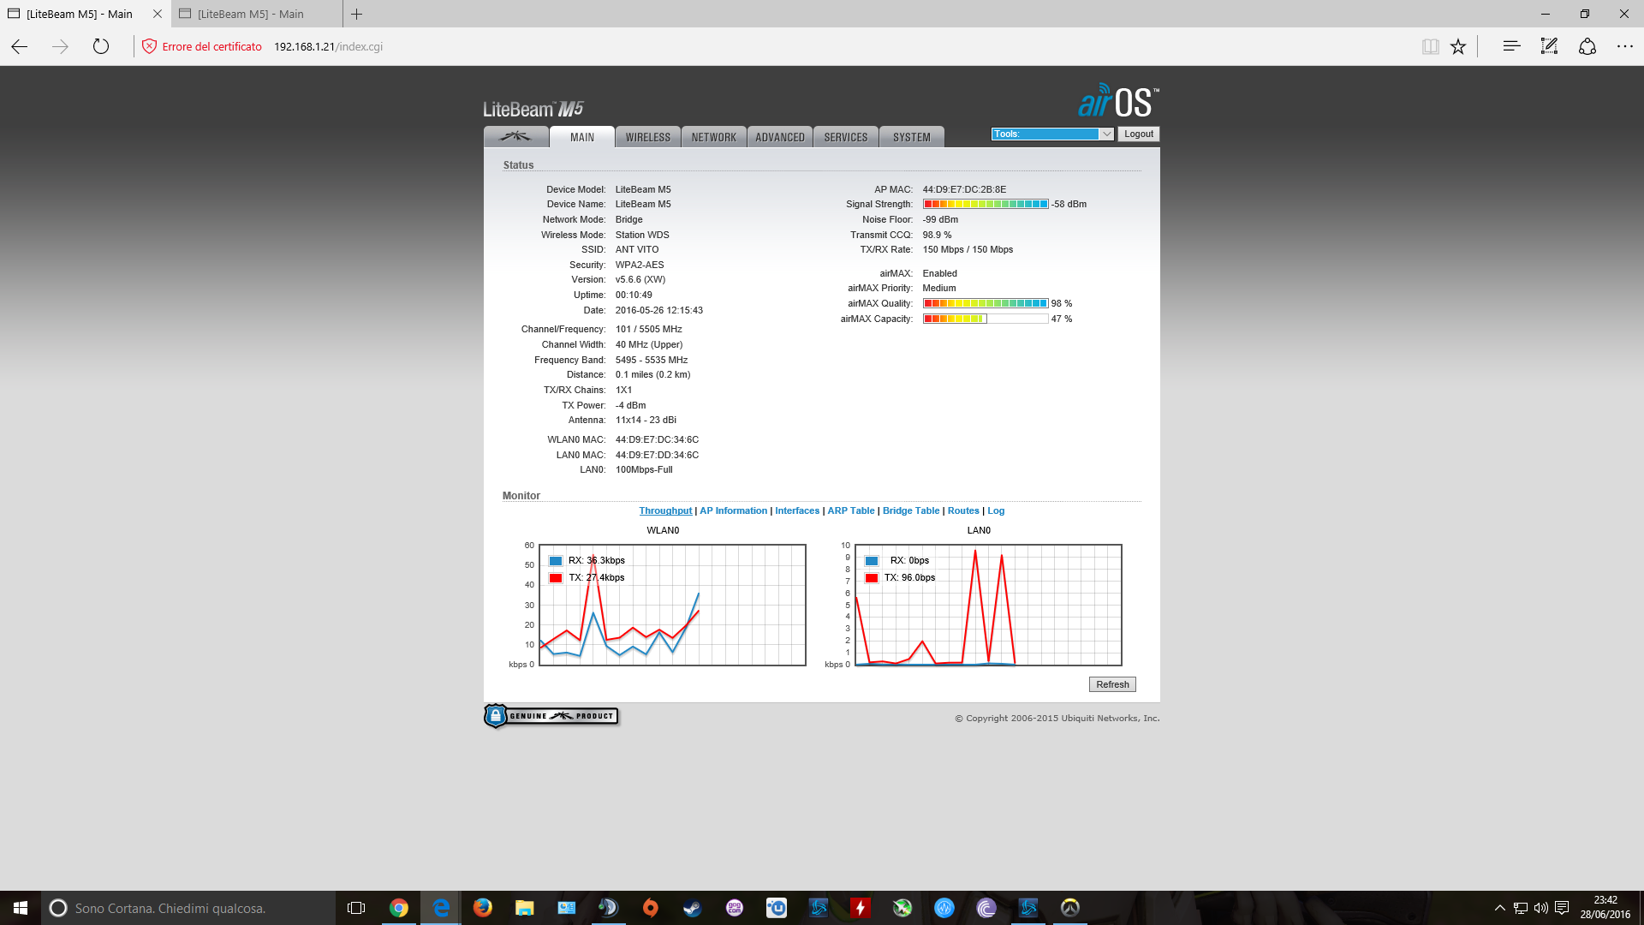Image resolution: width=1644 pixels, height=925 pixels.
Task: Open BitTorrent purple taskbar icon
Action: (x=986, y=908)
